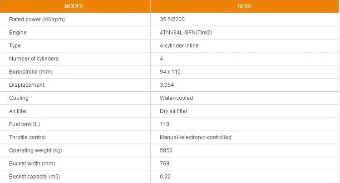Click the MODEL: column header

pos(74,6)
